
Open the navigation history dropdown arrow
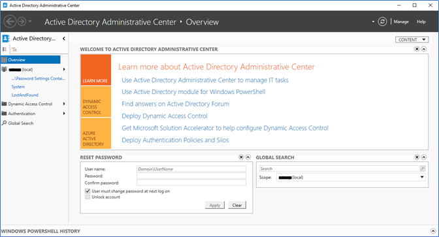tap(30, 22)
